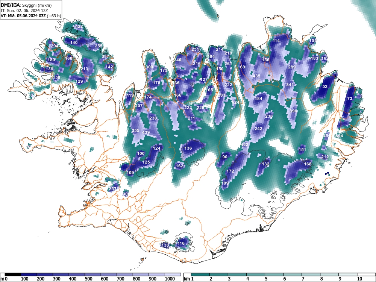376x282 pixels.
Task: Click the '242' visibility value
Action: [259, 129]
